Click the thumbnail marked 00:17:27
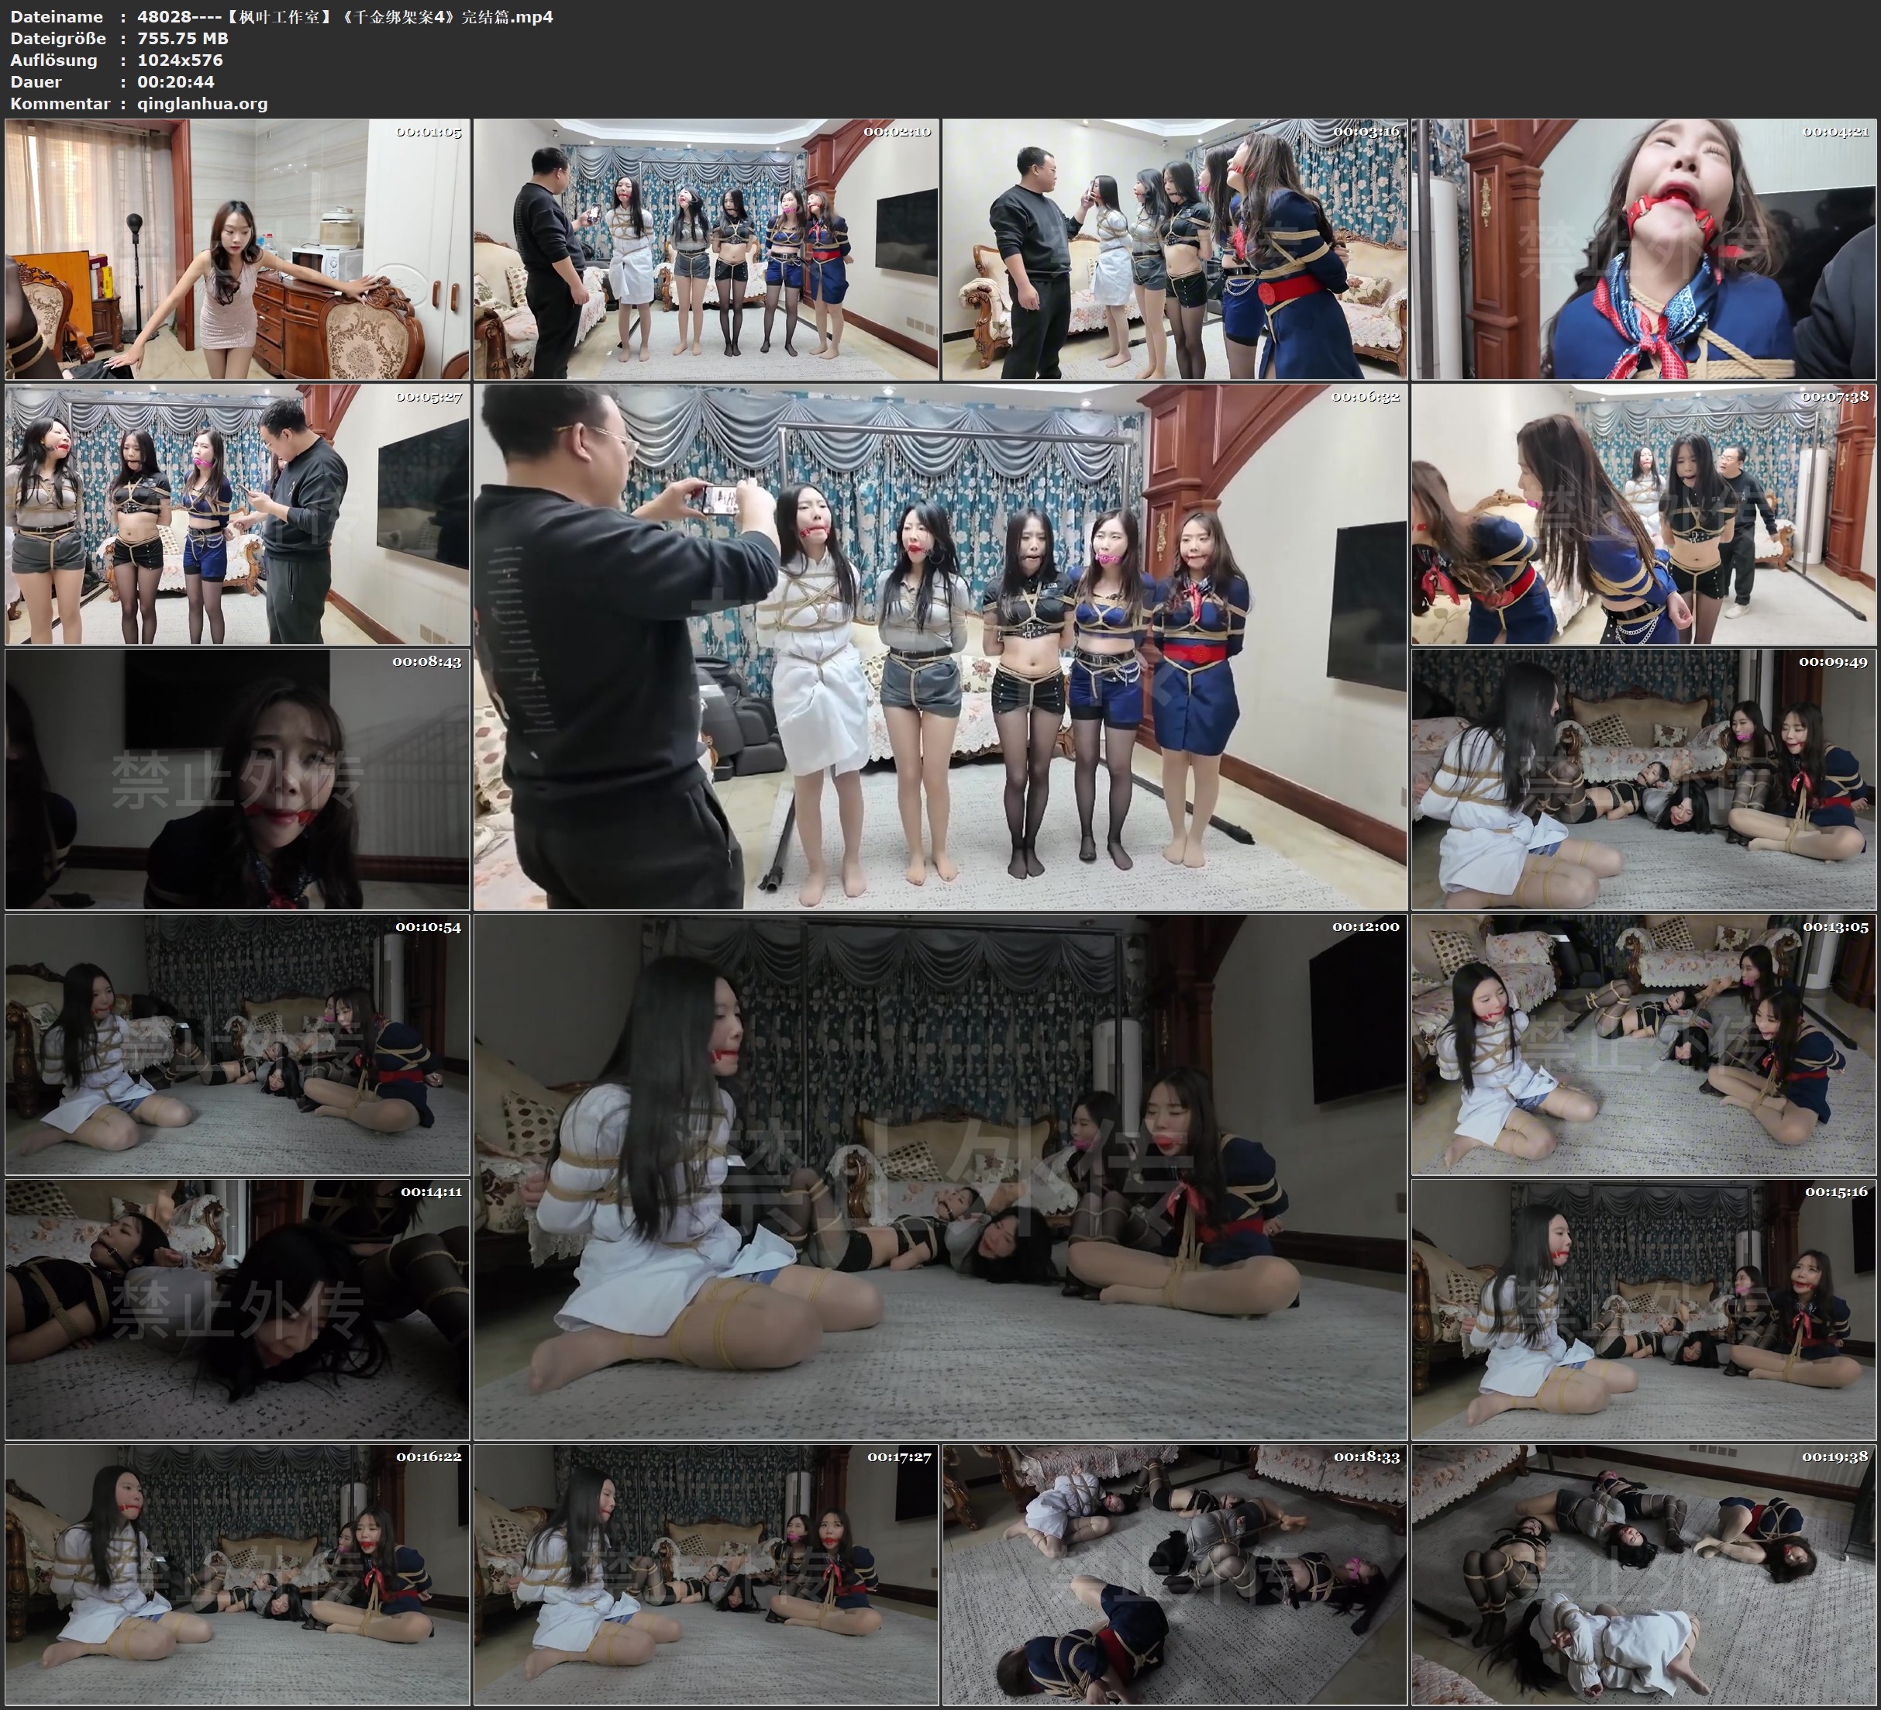Image resolution: width=1881 pixels, height=1710 pixels. [x=705, y=1574]
